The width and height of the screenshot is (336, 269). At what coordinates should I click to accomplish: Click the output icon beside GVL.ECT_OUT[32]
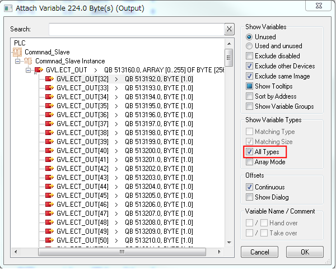pyautogui.click(x=49, y=79)
